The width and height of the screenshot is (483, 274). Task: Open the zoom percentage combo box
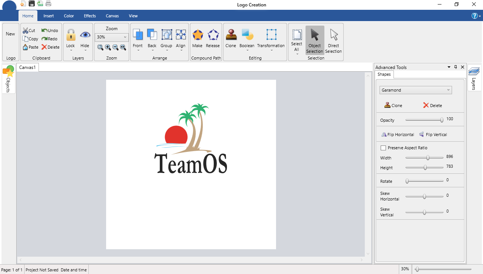click(112, 37)
